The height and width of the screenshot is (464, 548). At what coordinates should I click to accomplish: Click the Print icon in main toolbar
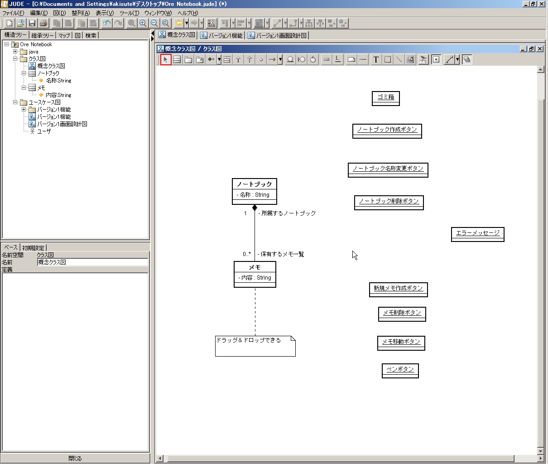[43, 23]
